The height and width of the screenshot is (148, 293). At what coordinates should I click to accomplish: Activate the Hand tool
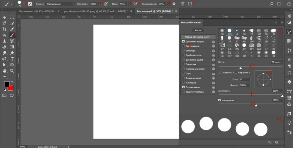(x=5, y=70)
